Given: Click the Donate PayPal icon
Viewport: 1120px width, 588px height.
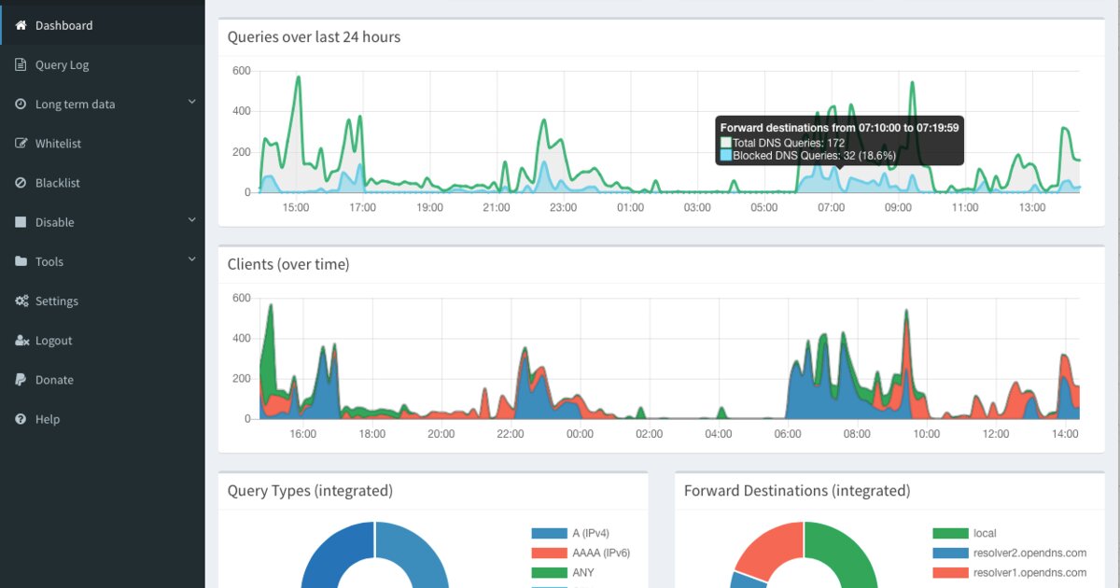Looking at the screenshot, I should click(21, 379).
